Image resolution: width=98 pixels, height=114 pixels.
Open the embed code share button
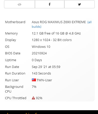pos(20,4)
